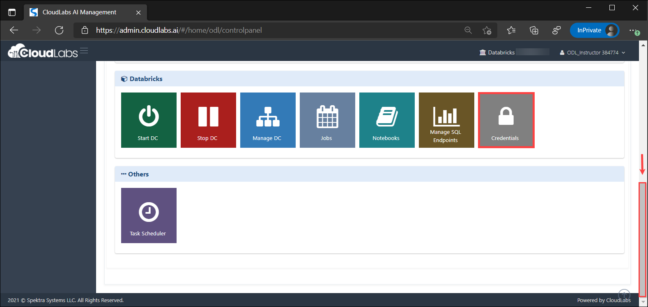Click the scroll-to-top arrow button

coord(624,294)
